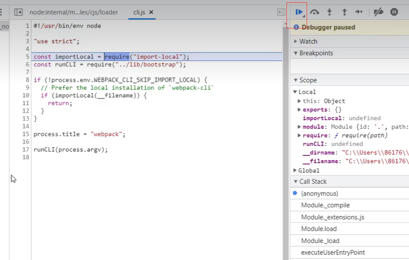The width and height of the screenshot is (409, 260).
Task: Click importLocal: undefined scope variable
Action: [x=342, y=118]
